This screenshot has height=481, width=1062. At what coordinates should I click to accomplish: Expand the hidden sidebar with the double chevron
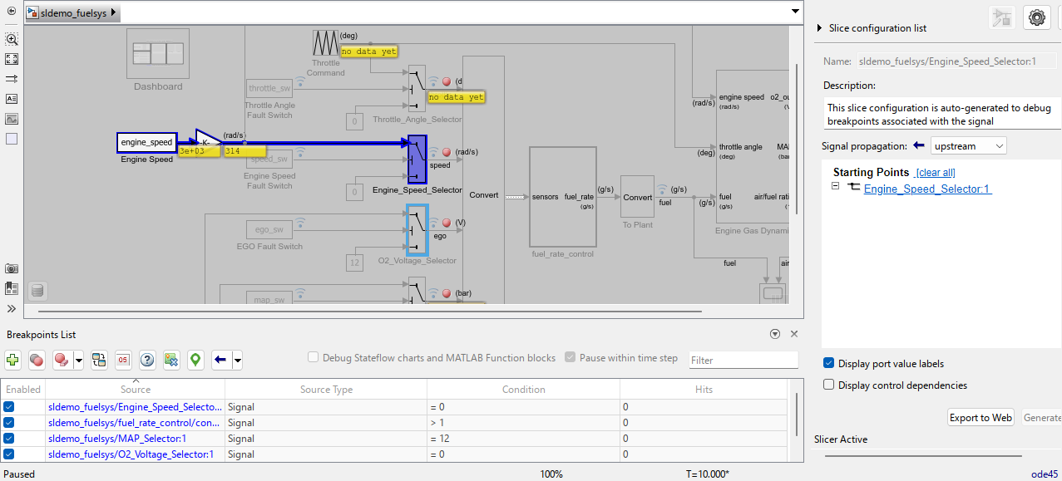coord(12,308)
